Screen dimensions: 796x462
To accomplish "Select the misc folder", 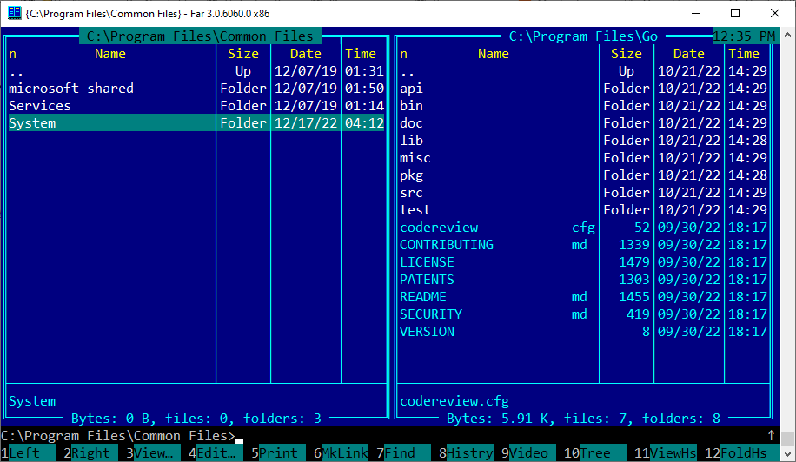I will tap(583, 158).
